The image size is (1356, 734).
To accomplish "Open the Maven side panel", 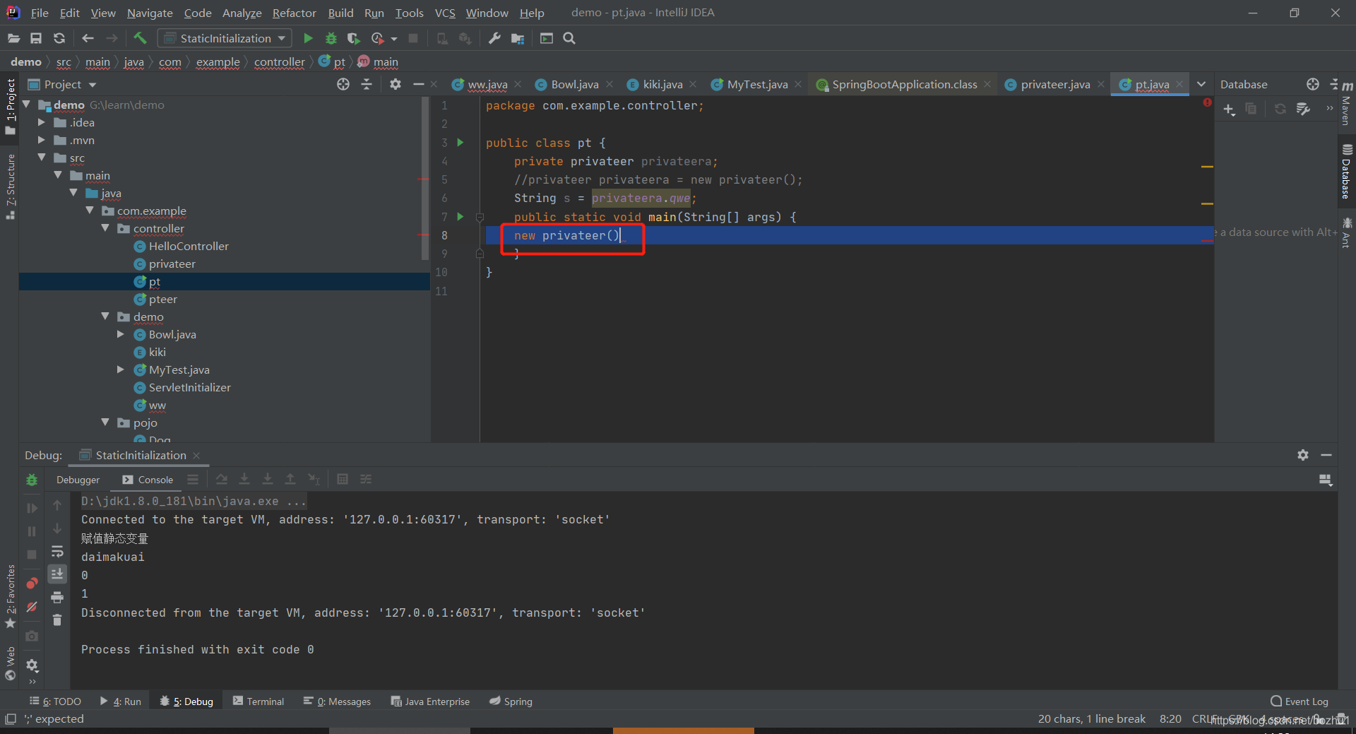I will (x=1346, y=105).
